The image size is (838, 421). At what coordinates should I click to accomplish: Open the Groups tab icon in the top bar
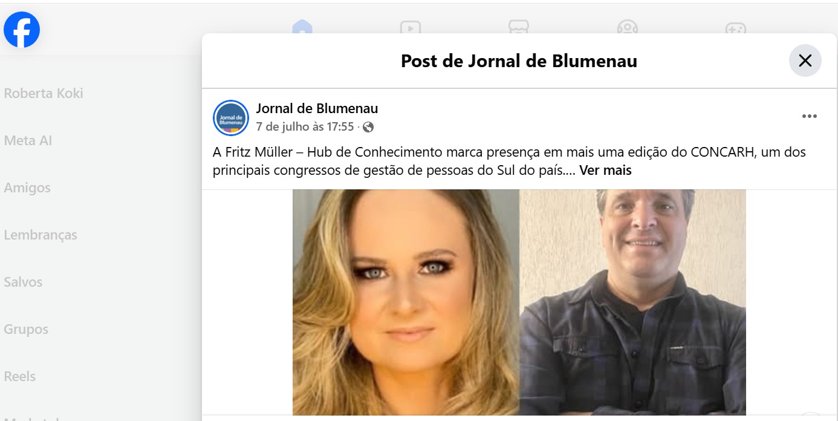click(628, 27)
